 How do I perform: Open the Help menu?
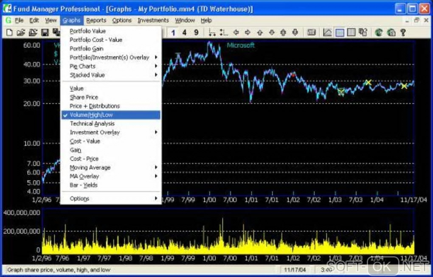pyautogui.click(x=206, y=20)
